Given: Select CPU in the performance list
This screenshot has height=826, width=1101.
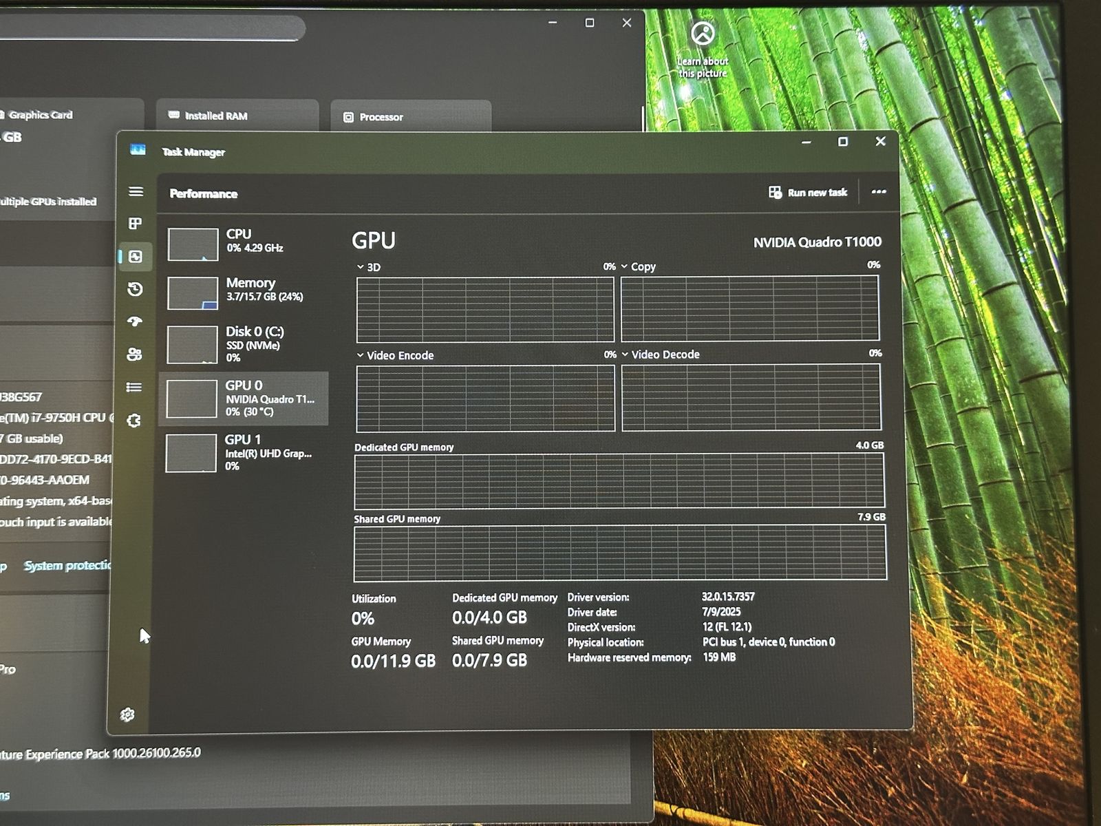Looking at the screenshot, I should [244, 243].
